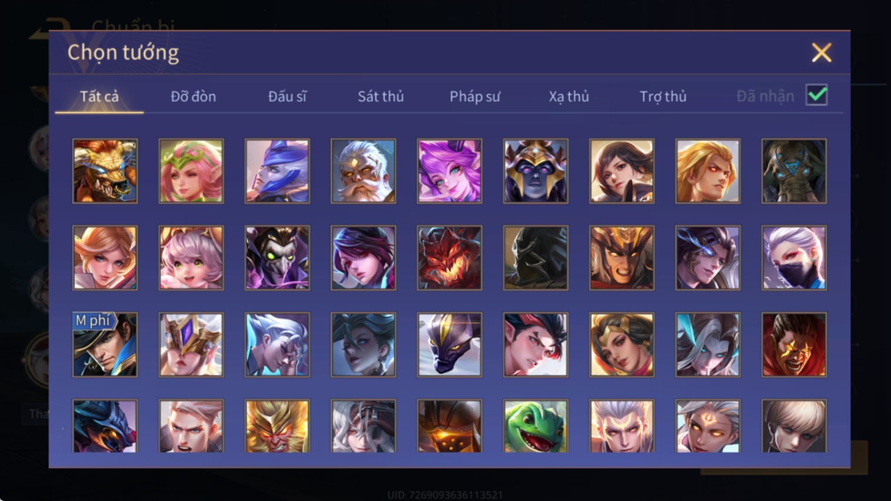Show heroes in Pháp sư tab

(x=475, y=96)
